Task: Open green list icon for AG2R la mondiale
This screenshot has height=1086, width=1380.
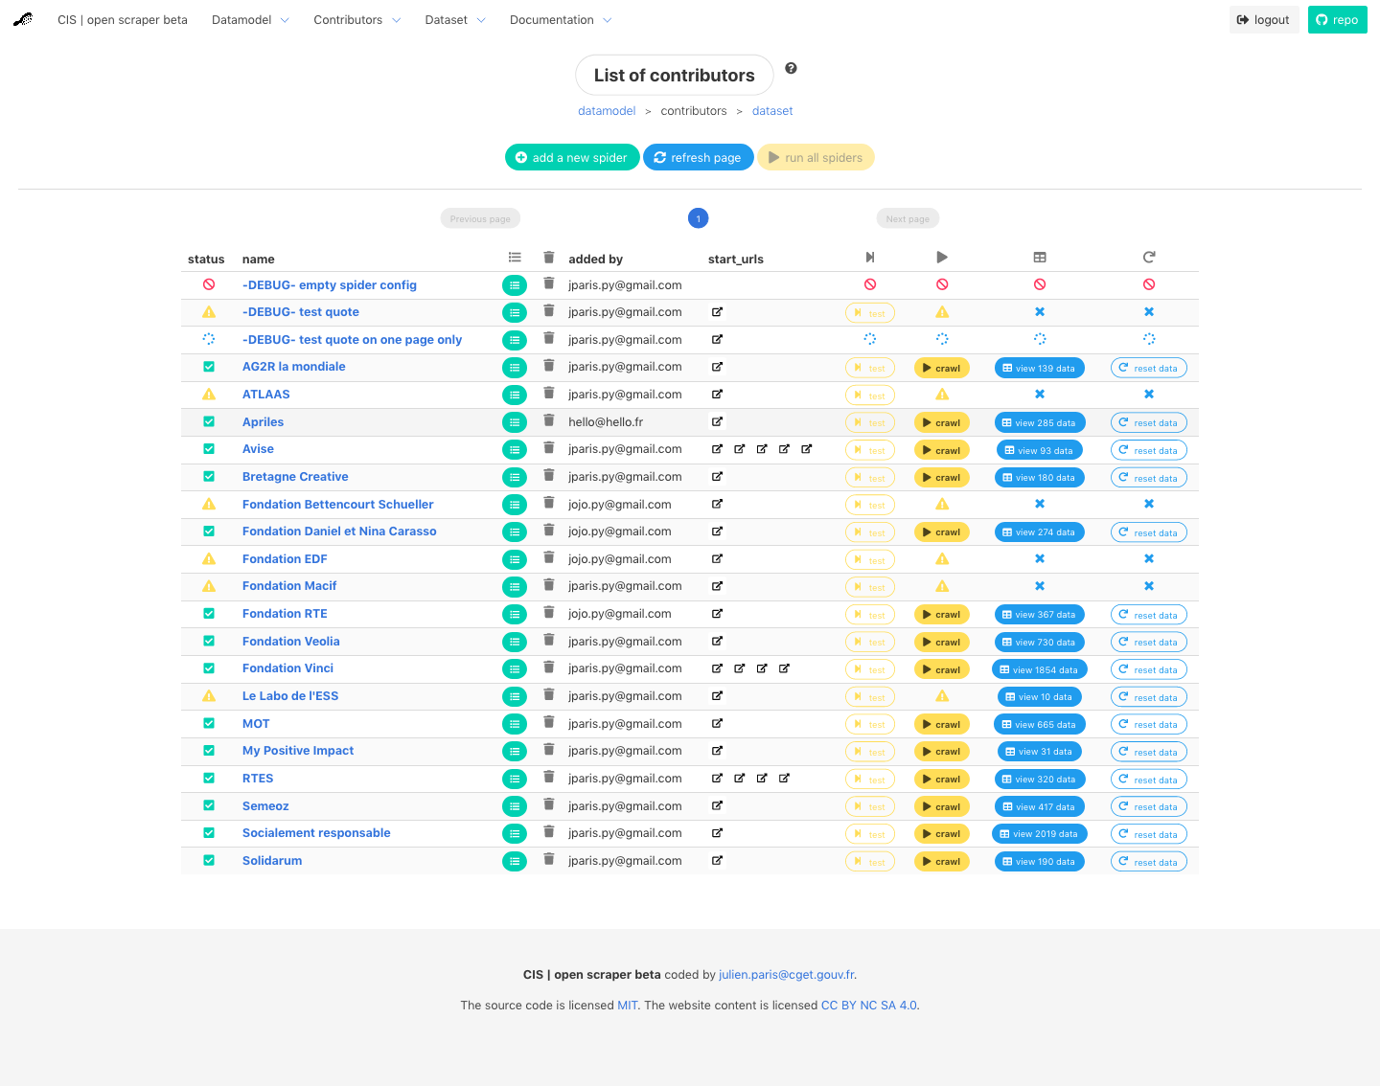Action: [515, 368]
